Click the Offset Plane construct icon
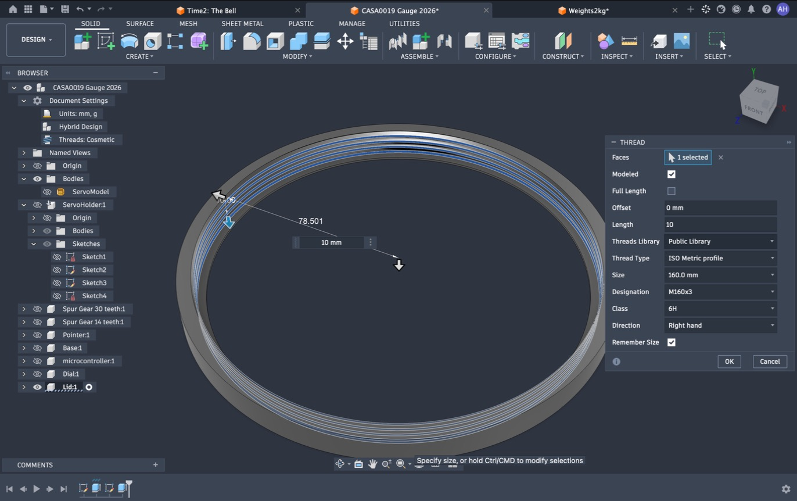The width and height of the screenshot is (797, 501). point(563,41)
